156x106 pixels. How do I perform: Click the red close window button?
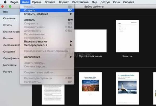click(x=3, y=7)
